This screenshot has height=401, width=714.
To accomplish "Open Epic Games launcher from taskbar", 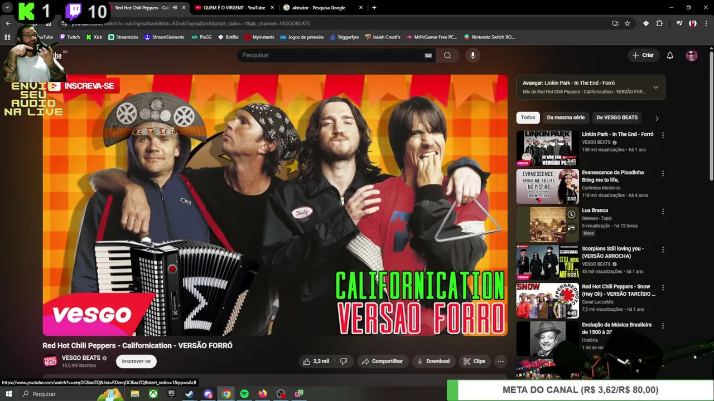I will pos(171,394).
